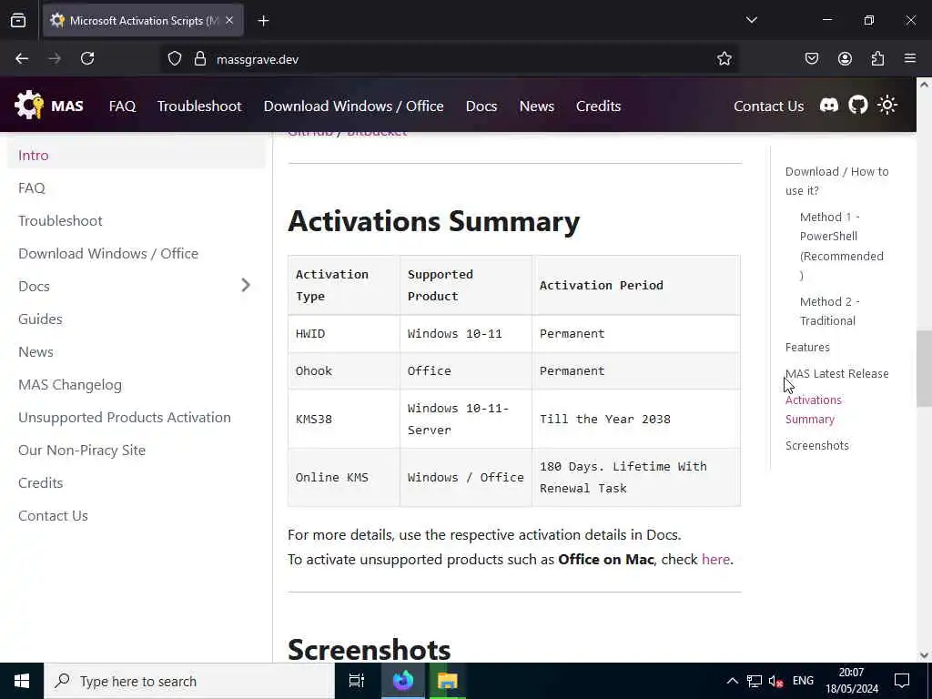
Task: Jump to MAS Latest Release section
Action: click(837, 373)
